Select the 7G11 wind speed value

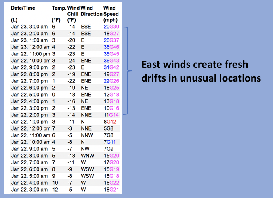(x=109, y=142)
